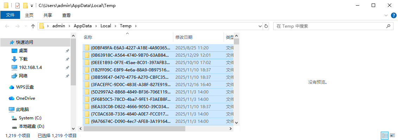Refresh the Temp folder view
Viewport: 398px width, 140px height.
point(266,26)
